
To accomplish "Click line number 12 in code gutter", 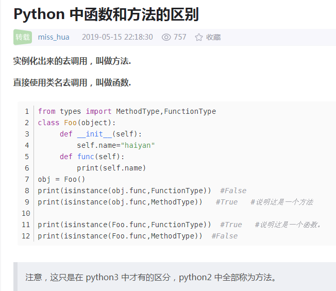I will coord(26,236).
